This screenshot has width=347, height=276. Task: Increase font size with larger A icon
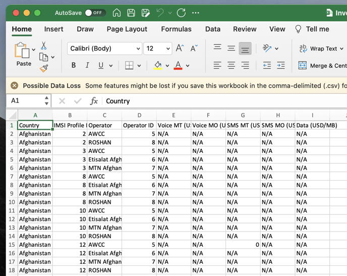[180, 48]
